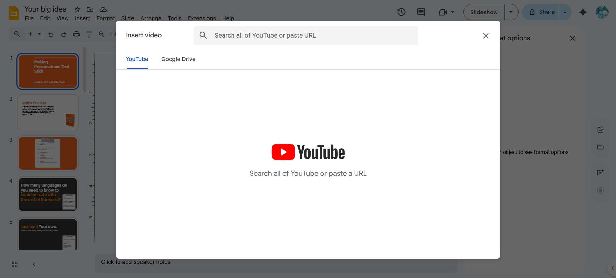The image size is (616, 278).
Task: Open the Gemini sparkle icon
Action: [x=583, y=12]
